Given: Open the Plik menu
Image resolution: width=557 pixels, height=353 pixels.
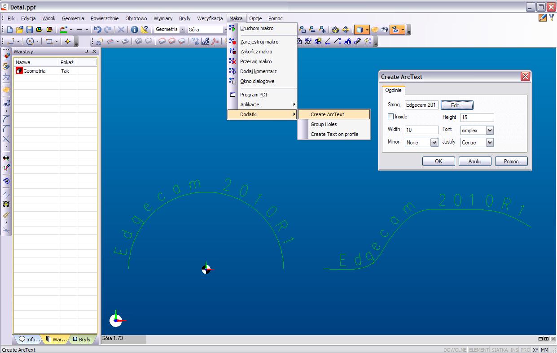Looking at the screenshot, I should [x=11, y=18].
